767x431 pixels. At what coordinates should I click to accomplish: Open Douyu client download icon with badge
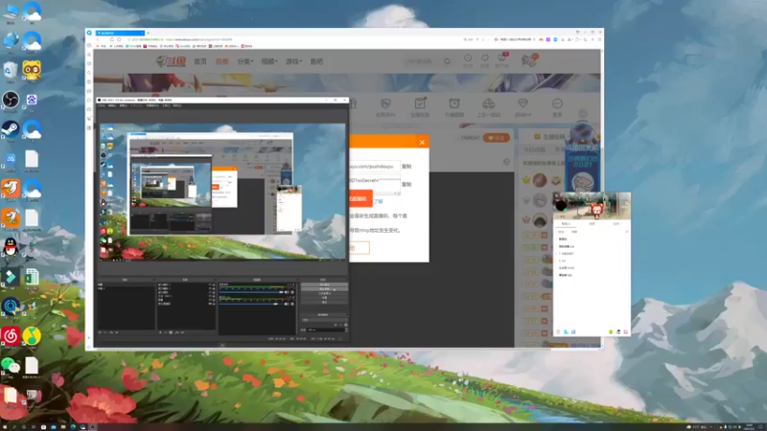point(501,60)
